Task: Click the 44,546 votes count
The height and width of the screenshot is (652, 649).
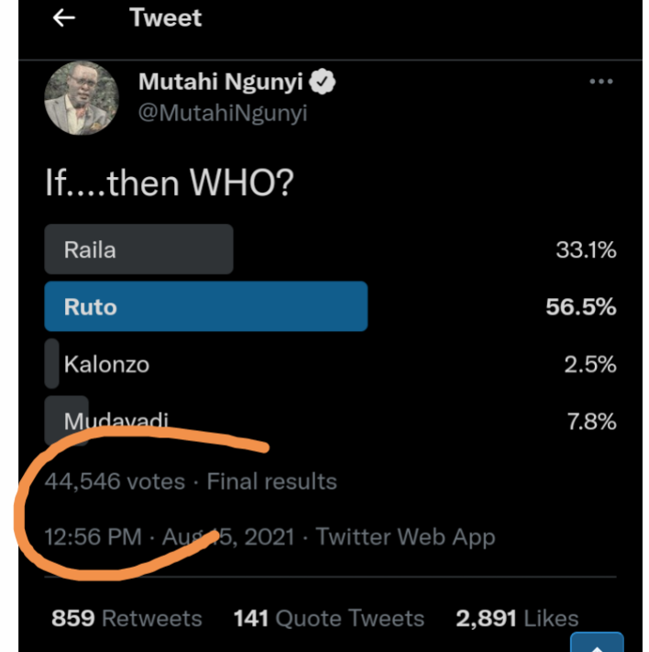Action: tap(114, 481)
